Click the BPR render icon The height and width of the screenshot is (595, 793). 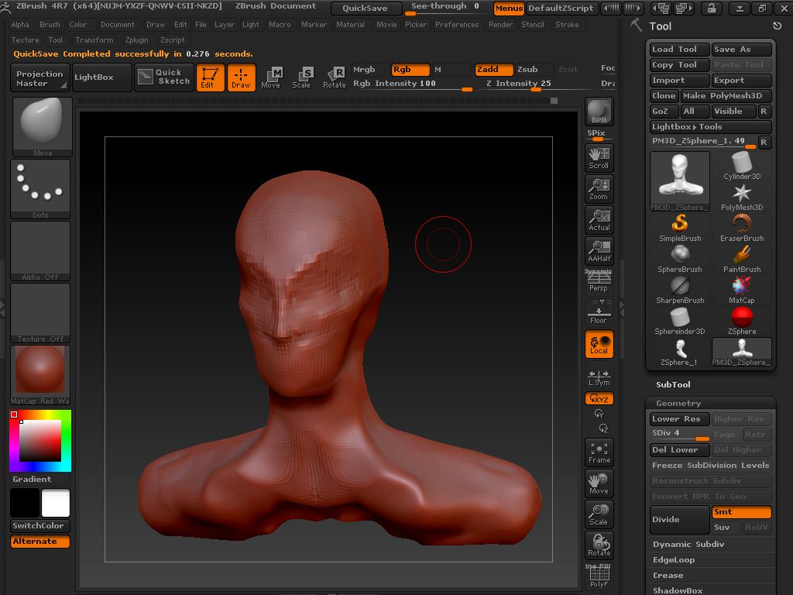tap(599, 112)
